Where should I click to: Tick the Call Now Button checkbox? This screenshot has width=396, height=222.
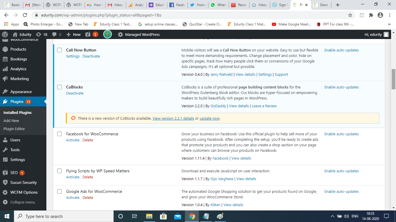(59, 50)
